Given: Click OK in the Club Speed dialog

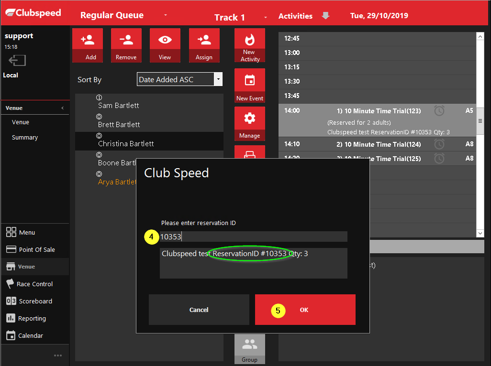Looking at the screenshot, I should coord(305,310).
